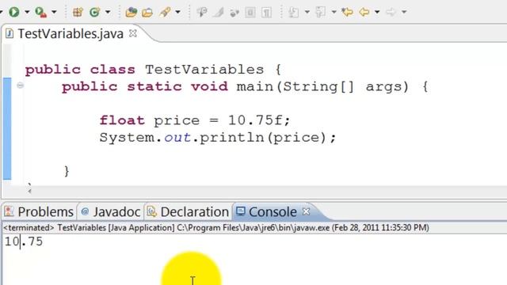Expand the Search dropdown arrow

(x=177, y=12)
